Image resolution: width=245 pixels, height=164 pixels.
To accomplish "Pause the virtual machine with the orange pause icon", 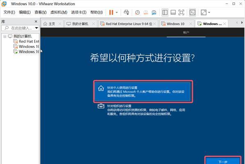I will (111, 12).
